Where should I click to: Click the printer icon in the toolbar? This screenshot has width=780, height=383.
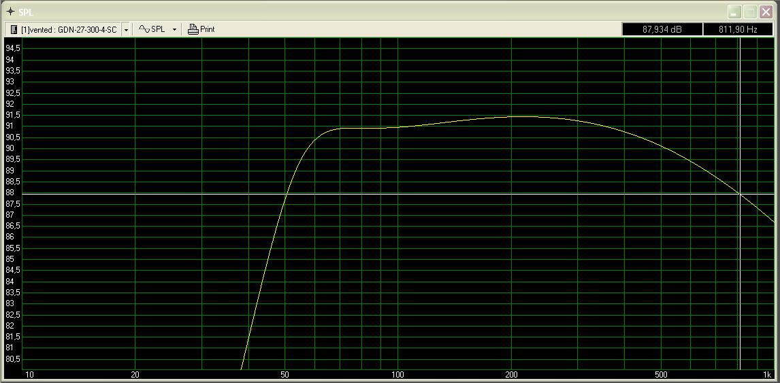pos(193,29)
